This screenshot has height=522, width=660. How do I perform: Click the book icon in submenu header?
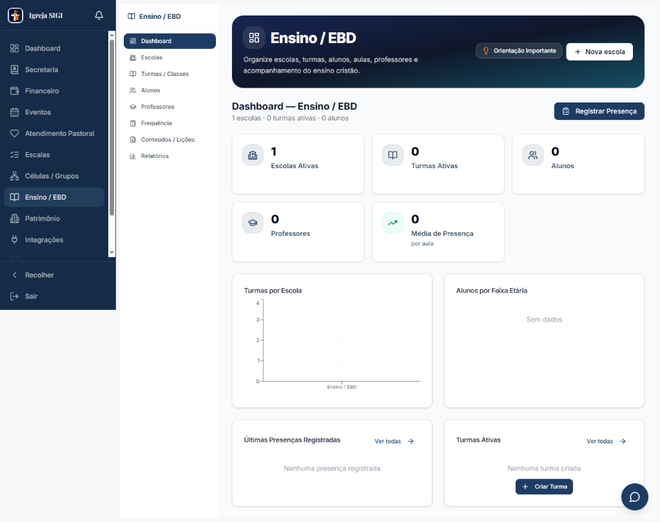(x=131, y=16)
